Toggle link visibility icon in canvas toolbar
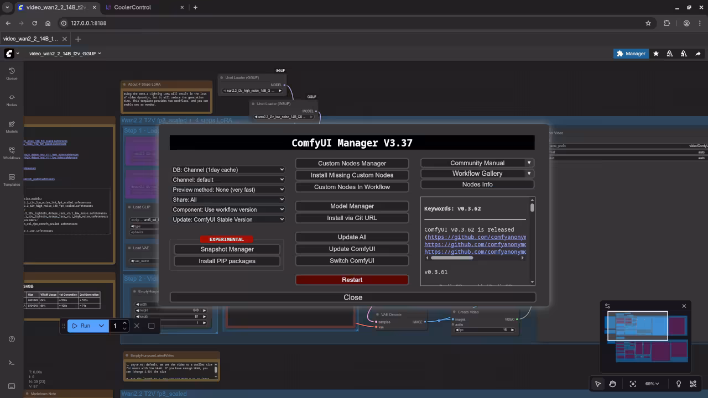 pos(693,384)
